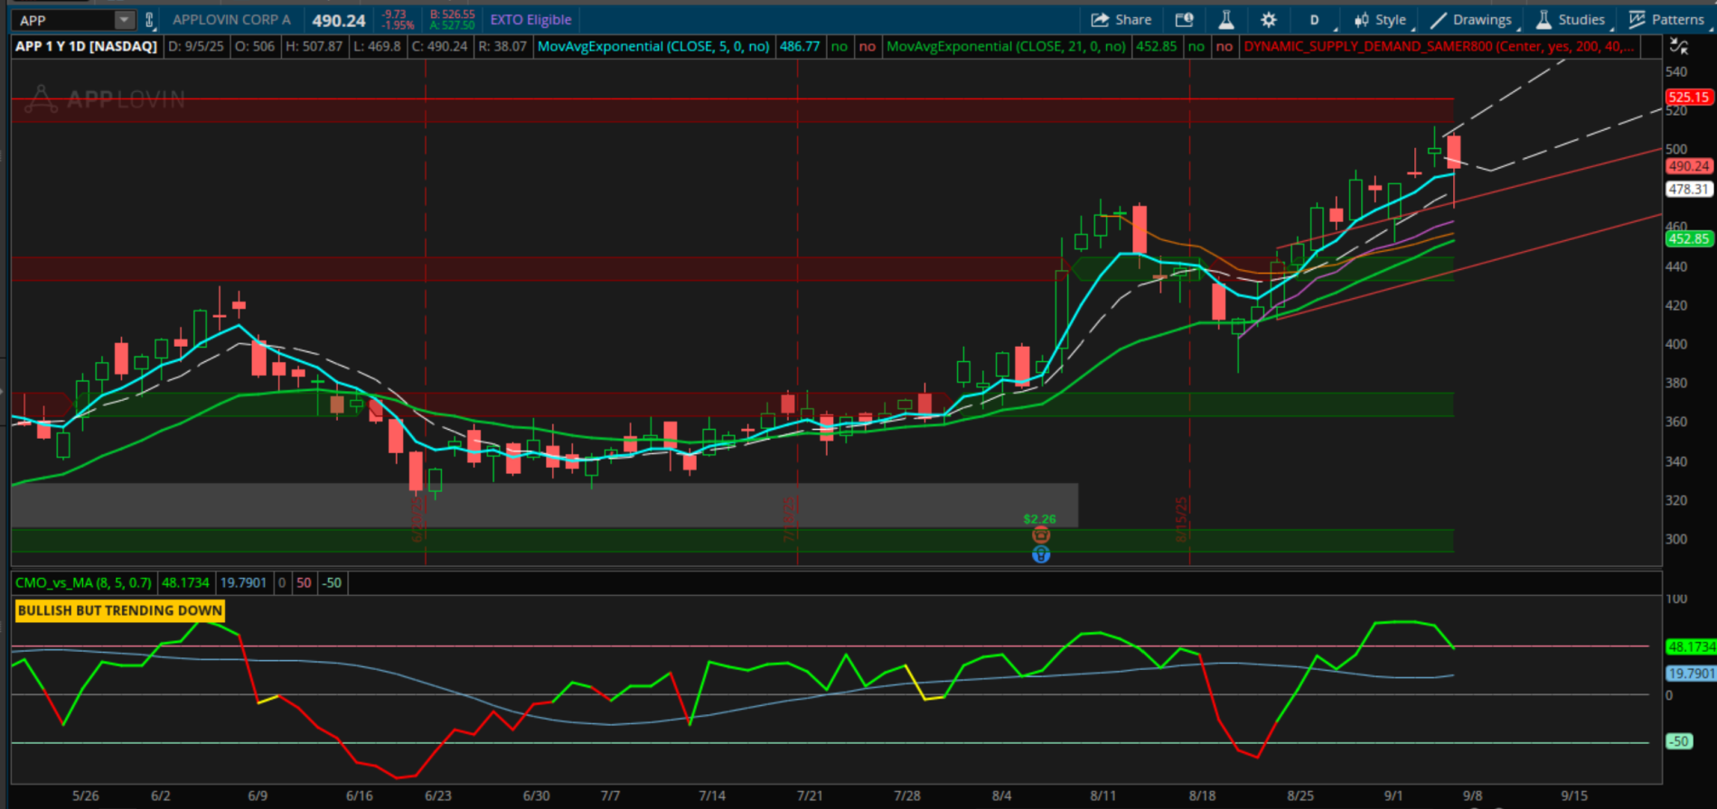Open the D timeframe dropdown

[1315, 20]
